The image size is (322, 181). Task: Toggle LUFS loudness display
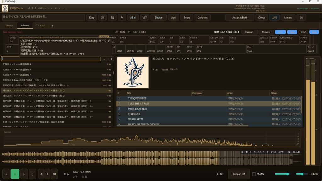click(x=274, y=18)
